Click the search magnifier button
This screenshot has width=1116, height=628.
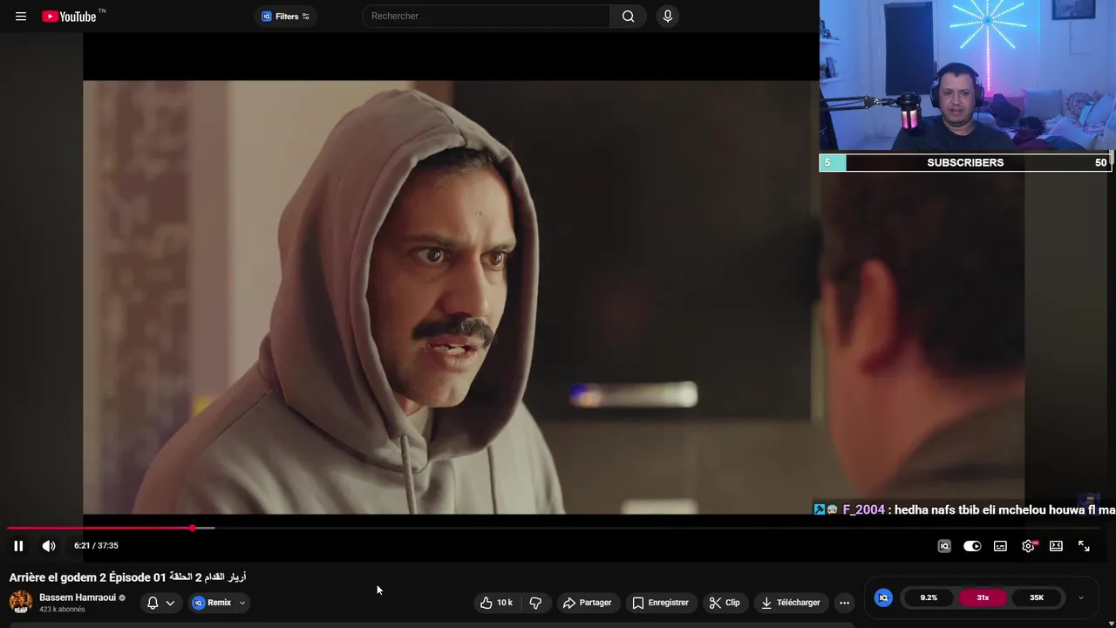[628, 16]
